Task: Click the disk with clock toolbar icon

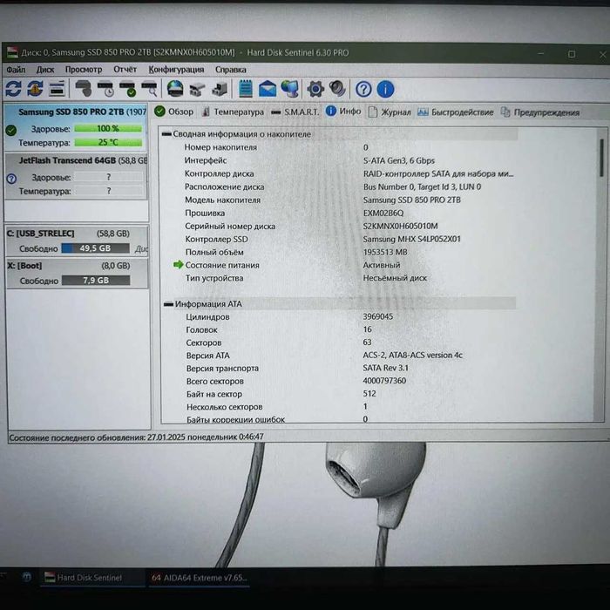Action: 105,89
